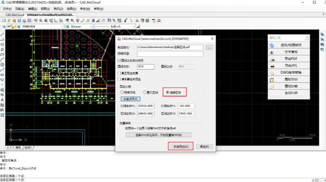The image size is (326, 182).
Task: Open the DWG版本转换 converter tool
Action: tap(290, 73)
